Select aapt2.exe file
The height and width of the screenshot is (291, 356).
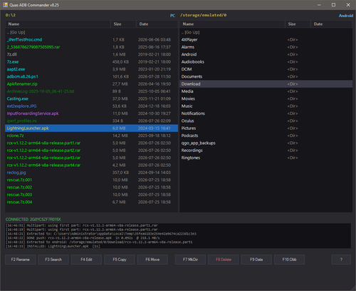coord(91,69)
